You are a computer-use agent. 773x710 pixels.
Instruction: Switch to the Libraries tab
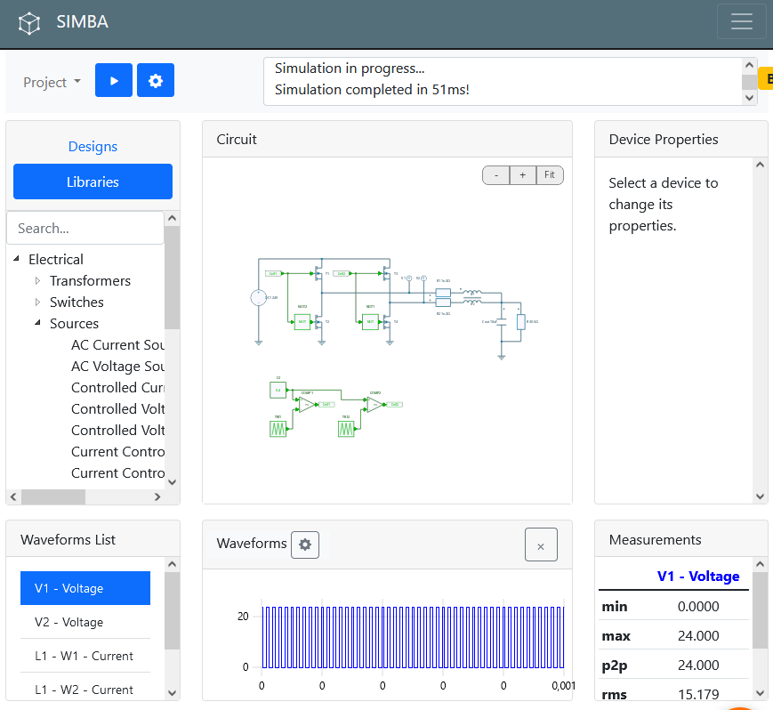[x=93, y=182]
